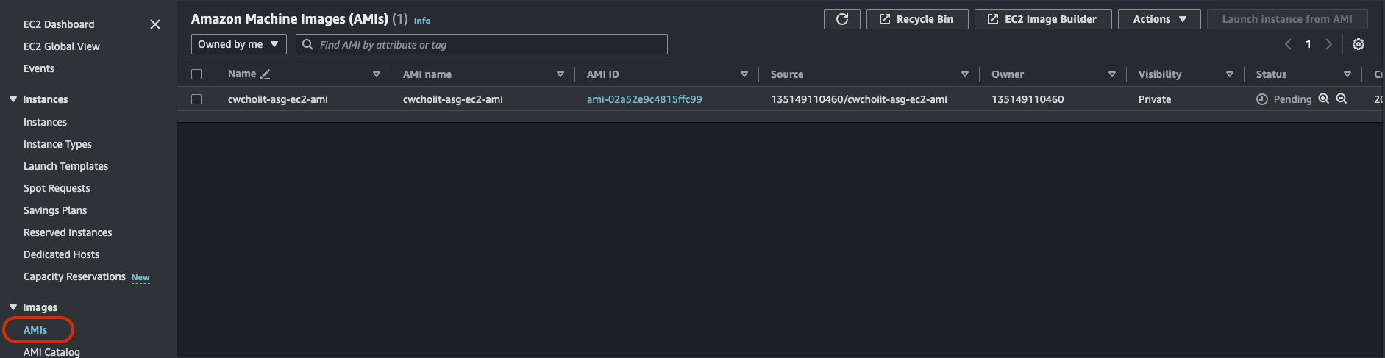Open Spot Requests page
Viewport: 1385px width, 358px height.
(57, 188)
